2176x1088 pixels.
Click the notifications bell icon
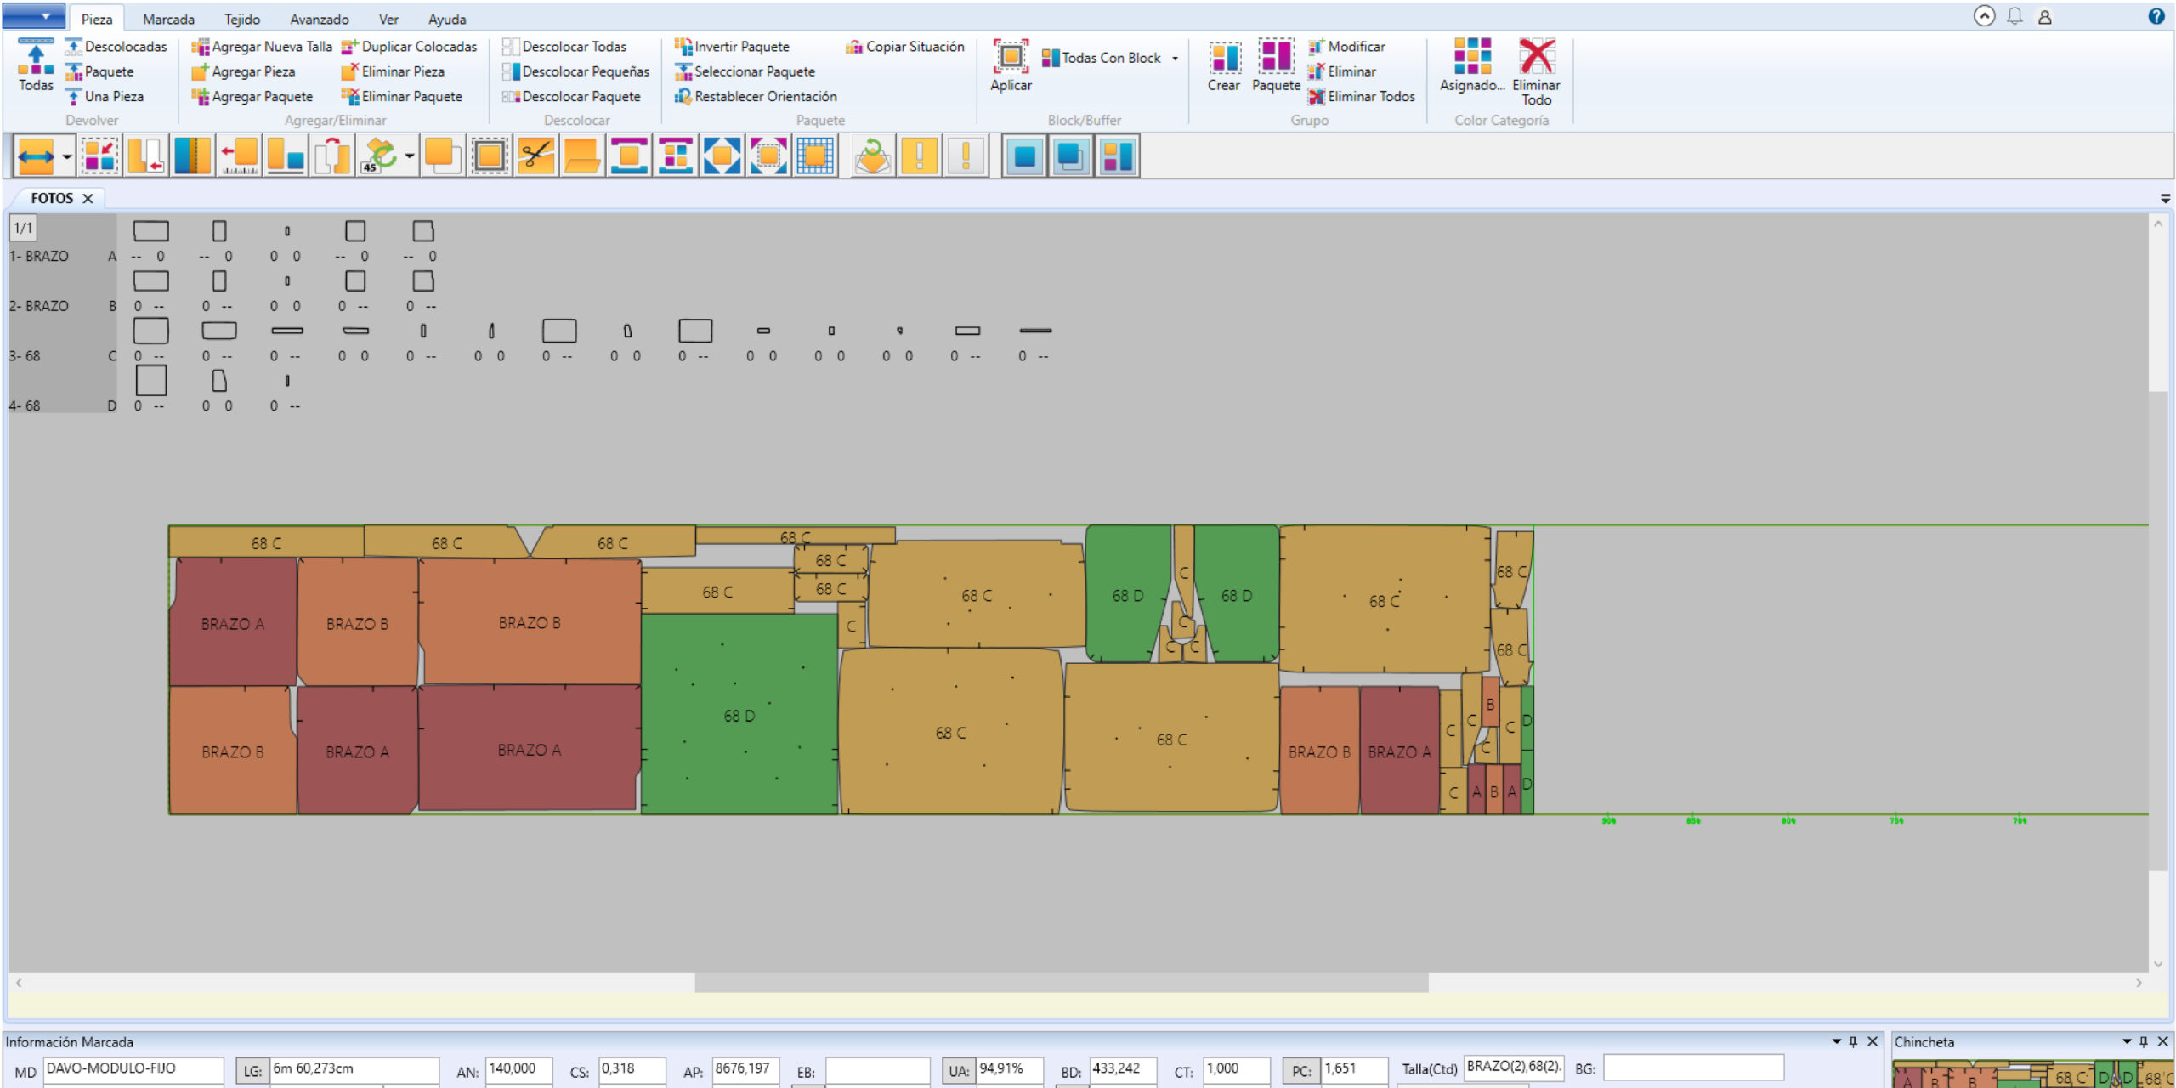click(2014, 16)
